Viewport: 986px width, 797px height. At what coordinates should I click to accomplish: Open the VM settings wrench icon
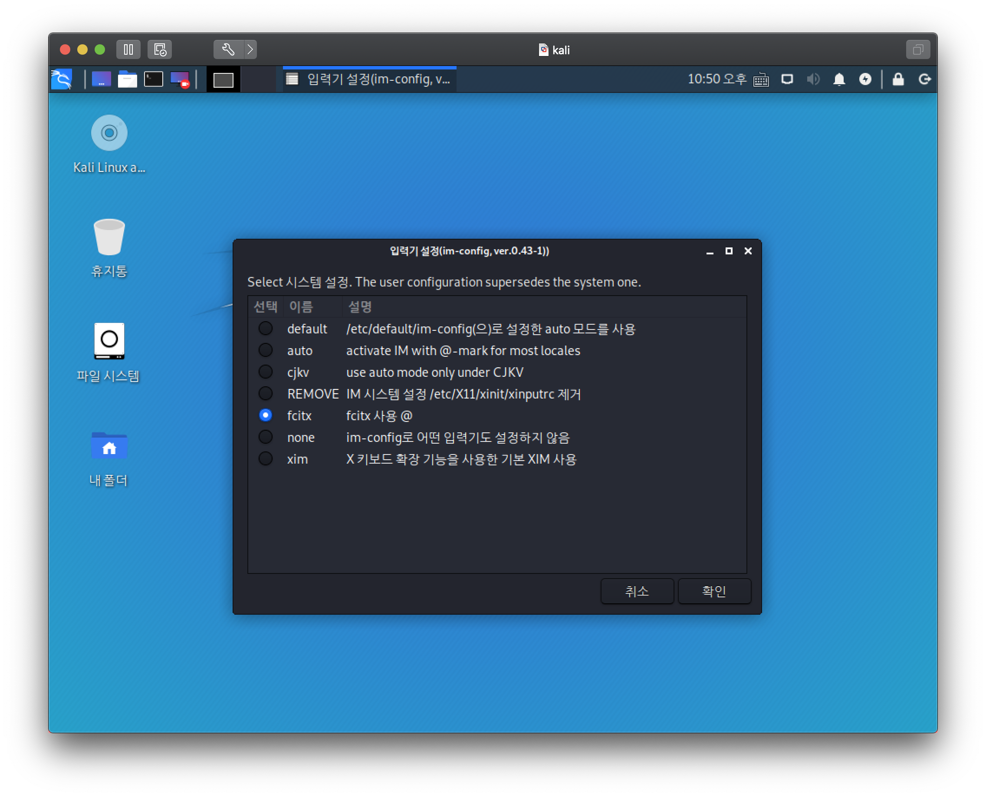(228, 49)
